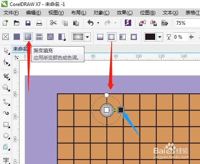The image size is (200, 164).
Task: Choose Linear fountain fill type
Action: click(x=100, y=37)
